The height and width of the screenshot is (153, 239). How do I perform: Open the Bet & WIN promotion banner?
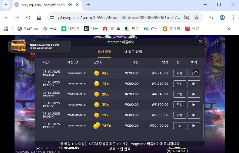tap(39, 46)
